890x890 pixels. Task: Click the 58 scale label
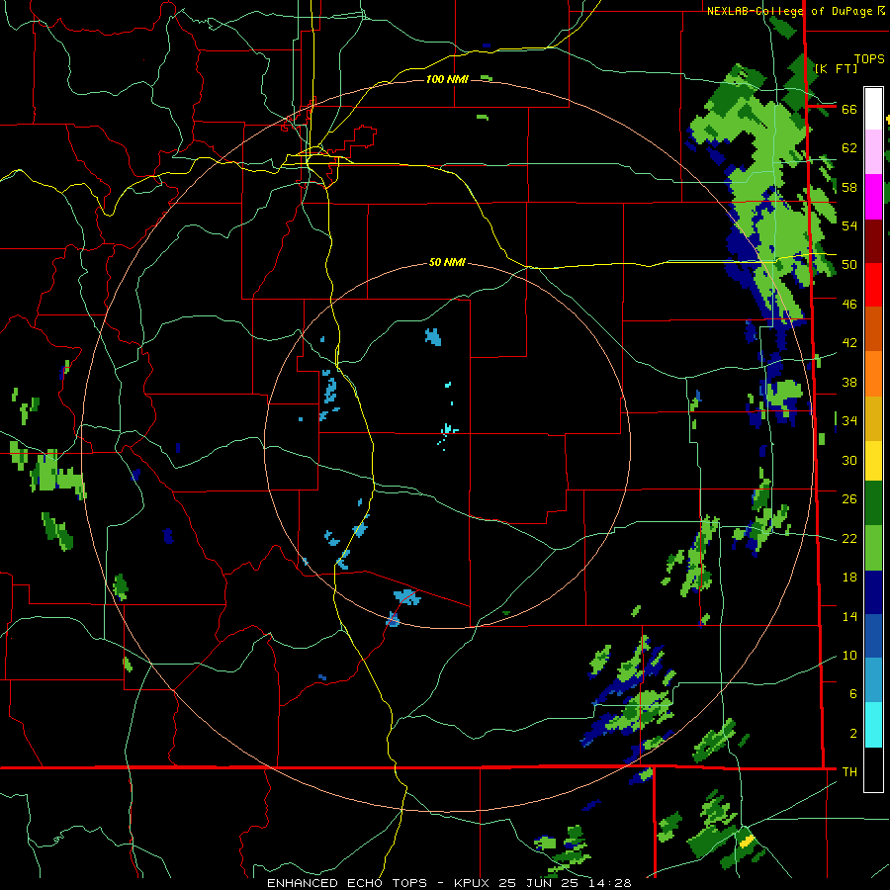(849, 187)
